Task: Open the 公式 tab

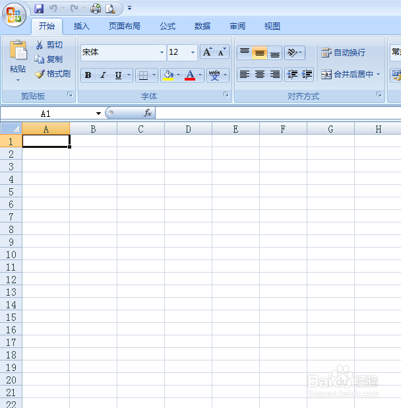Action: click(168, 26)
